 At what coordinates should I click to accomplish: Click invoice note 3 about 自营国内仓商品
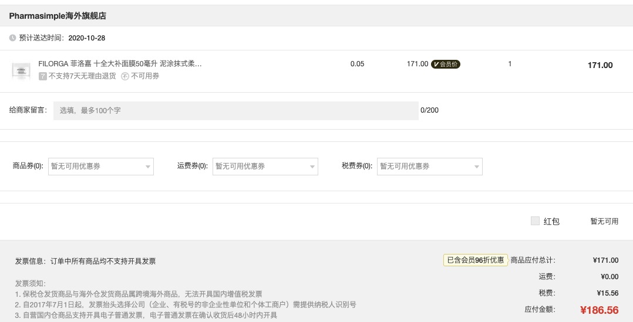coord(146,315)
